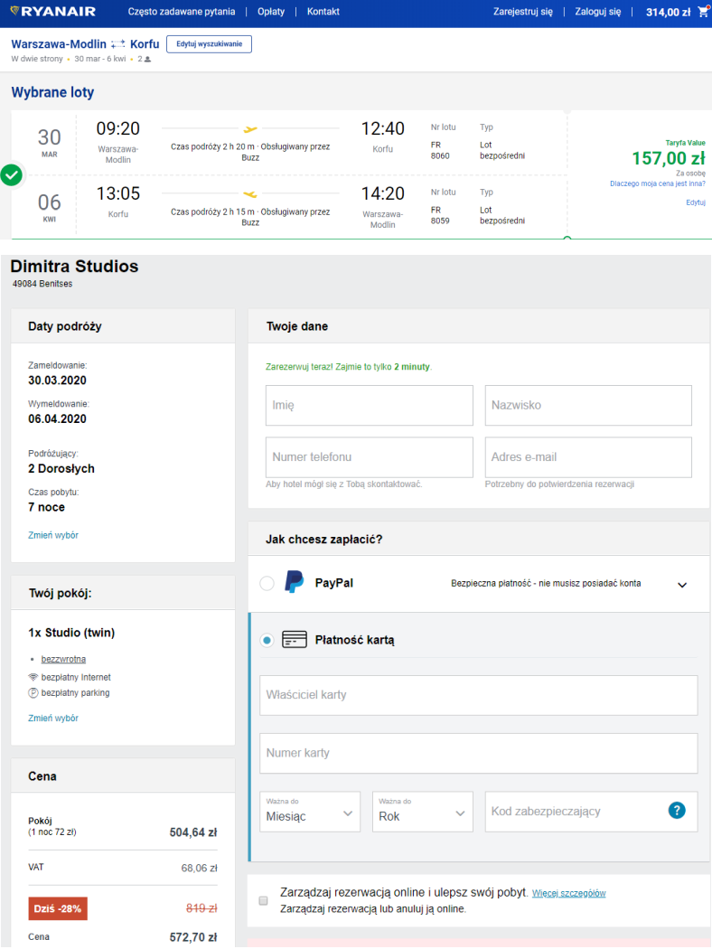
Task: Click Zarejestruj się in header
Action: [522, 12]
